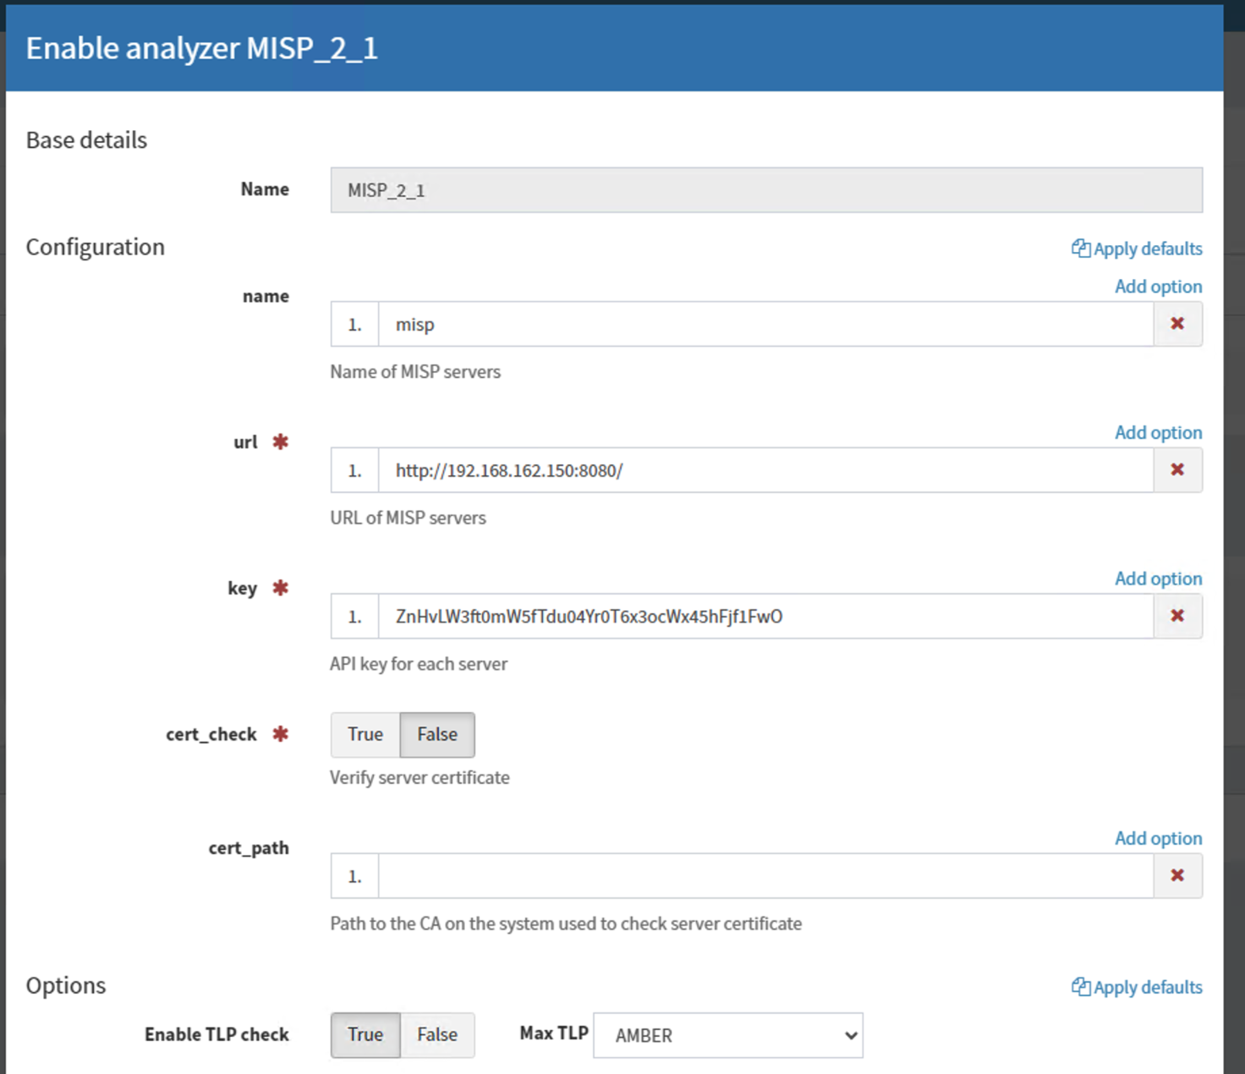Click Apply defaults in Options section
This screenshot has width=1245, height=1074.
1137,988
